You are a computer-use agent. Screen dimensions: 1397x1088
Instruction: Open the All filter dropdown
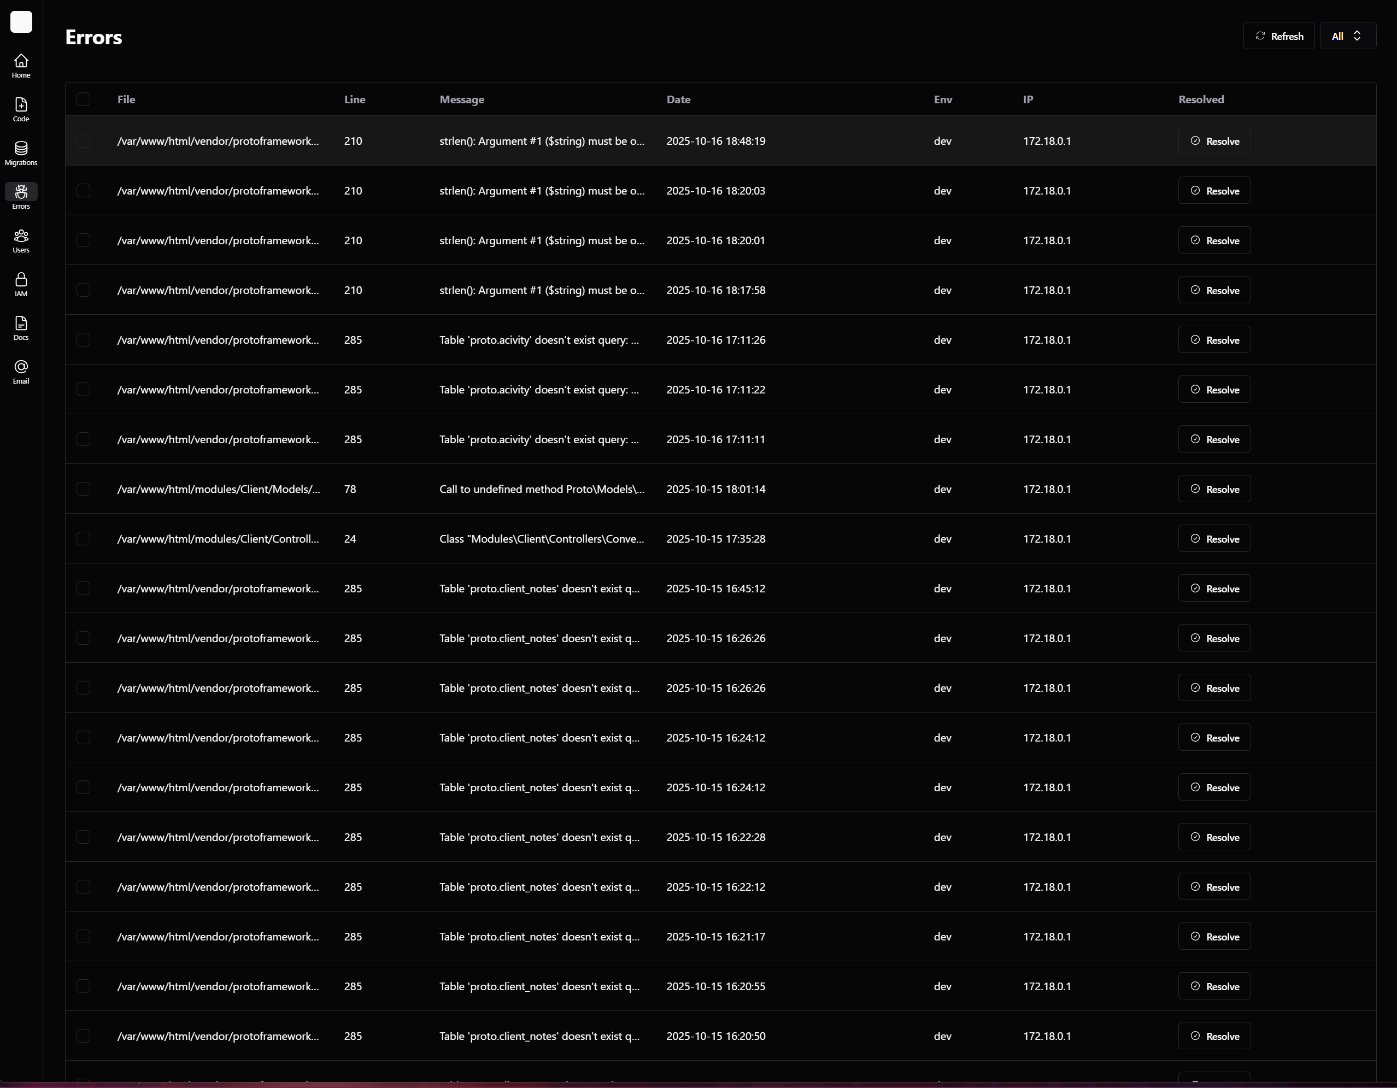click(1347, 36)
